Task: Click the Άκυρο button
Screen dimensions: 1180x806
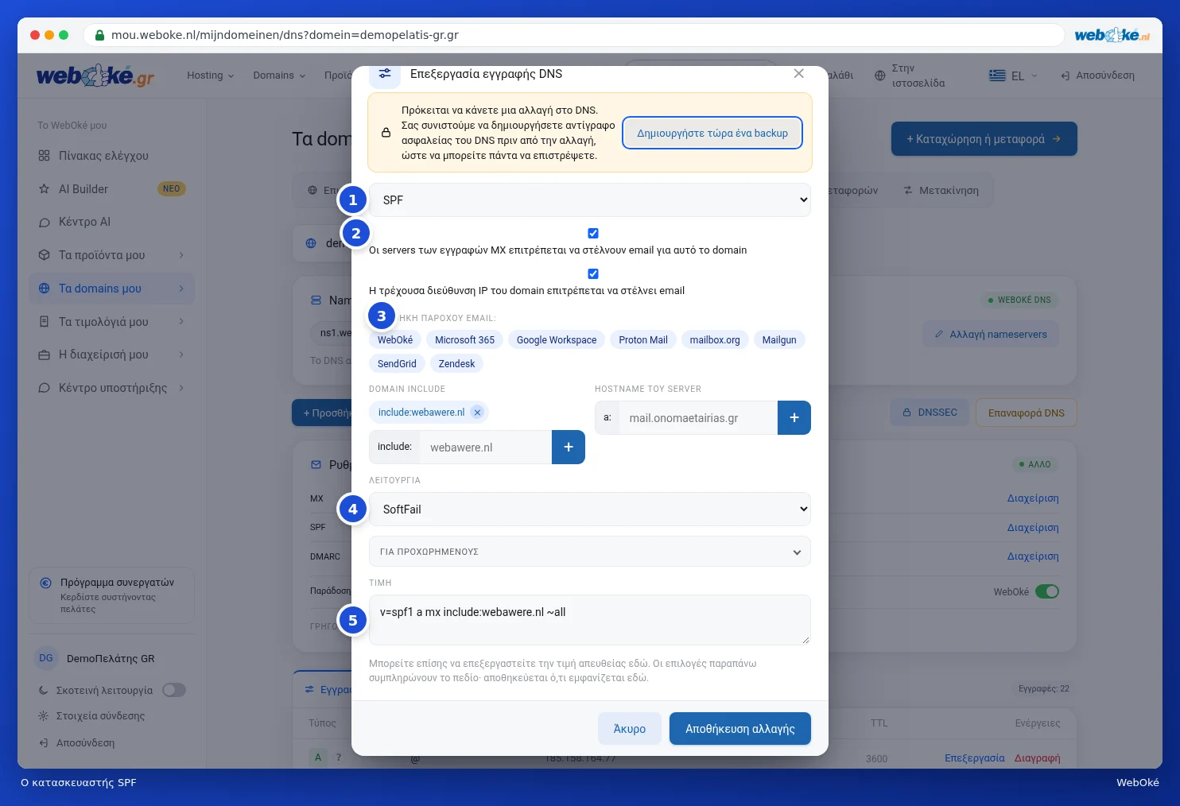Action: tap(630, 729)
